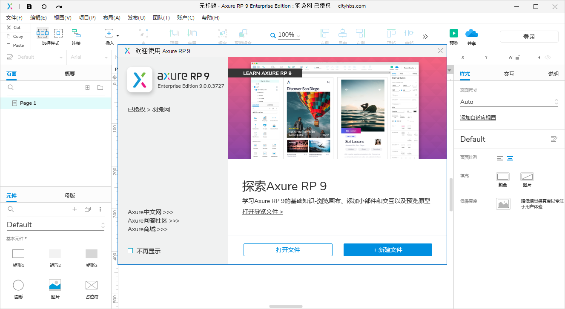Switch to the 母版 tab
The width and height of the screenshot is (565, 309).
70,196
